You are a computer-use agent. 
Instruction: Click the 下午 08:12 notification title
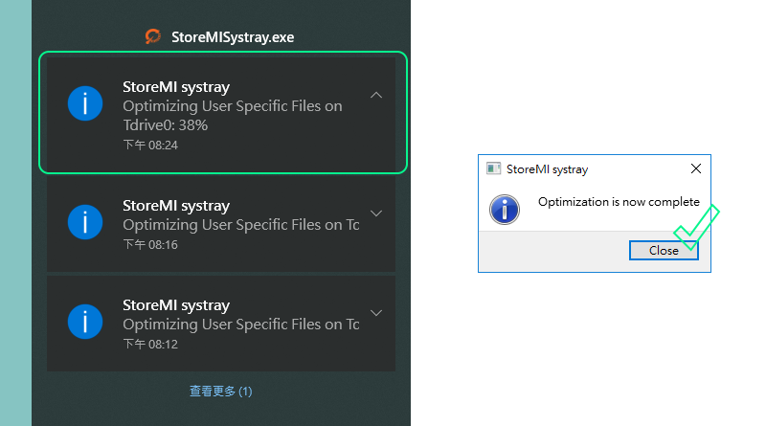coord(176,305)
